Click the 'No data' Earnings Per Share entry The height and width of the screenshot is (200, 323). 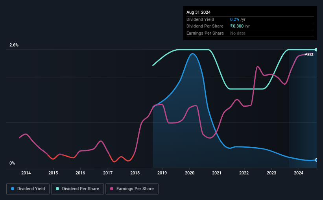(238, 33)
